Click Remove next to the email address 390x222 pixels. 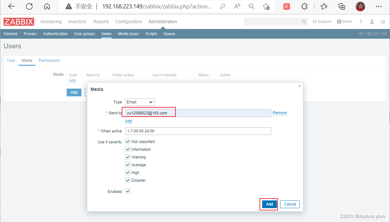coord(280,113)
